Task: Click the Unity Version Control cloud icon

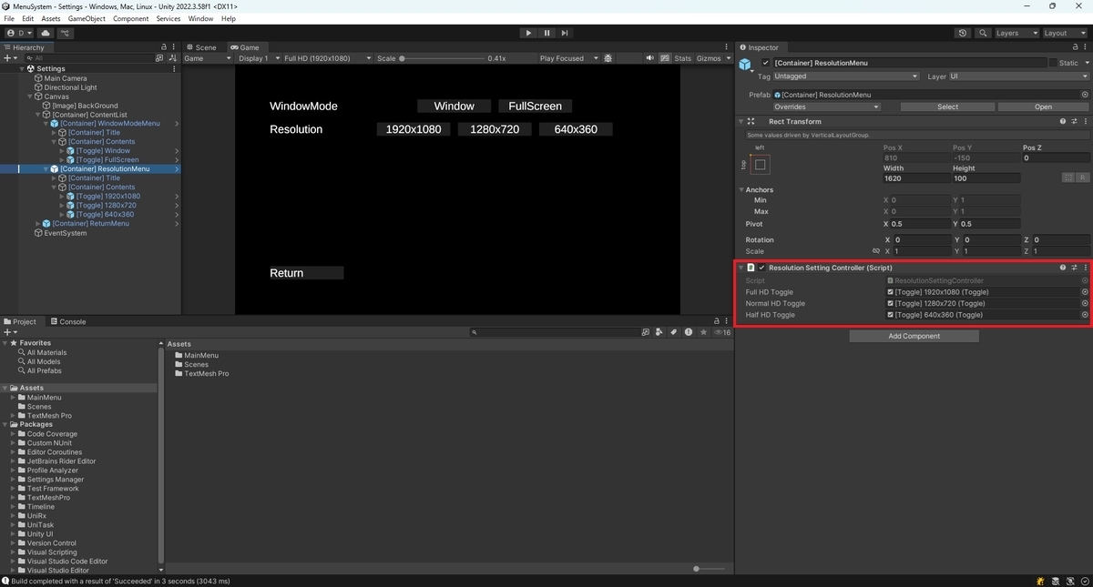Action: (x=45, y=33)
